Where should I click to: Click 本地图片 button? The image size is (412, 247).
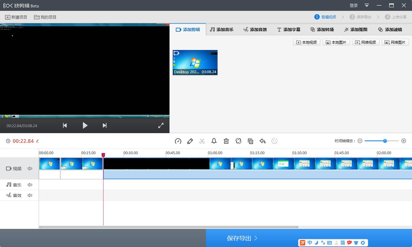(x=336, y=42)
